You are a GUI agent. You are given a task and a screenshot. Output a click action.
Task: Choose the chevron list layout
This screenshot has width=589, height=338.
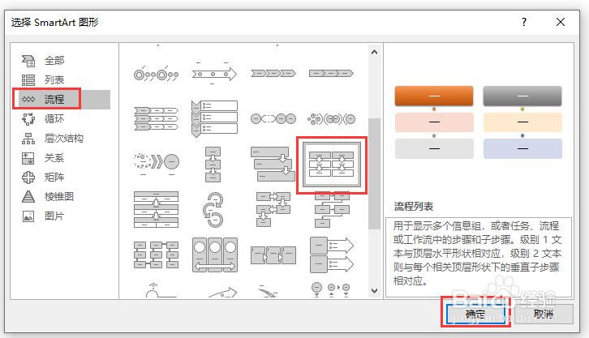(156, 118)
